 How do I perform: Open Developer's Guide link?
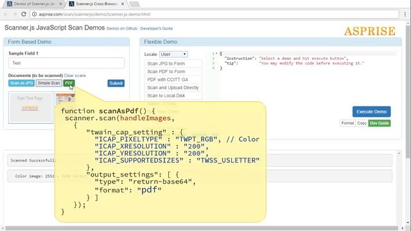[156, 28]
